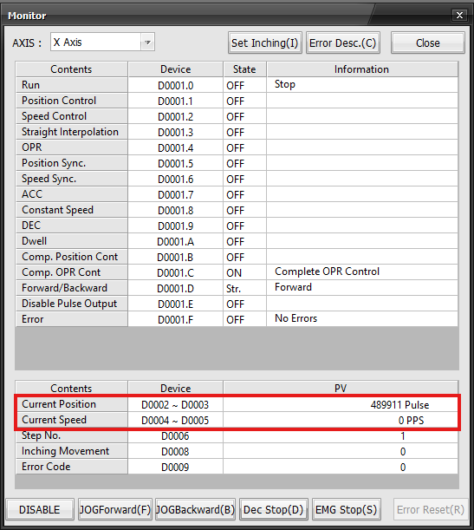Image resolution: width=474 pixels, height=530 pixels.
Task: Click device cell D0008
Action: tap(175, 452)
